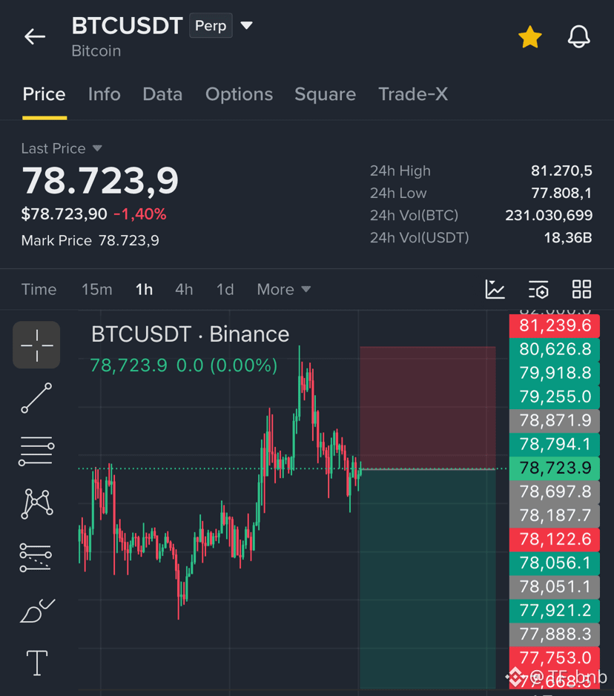Click the Mark Price 78.723,9 text
The image size is (614, 696).
coord(90,241)
